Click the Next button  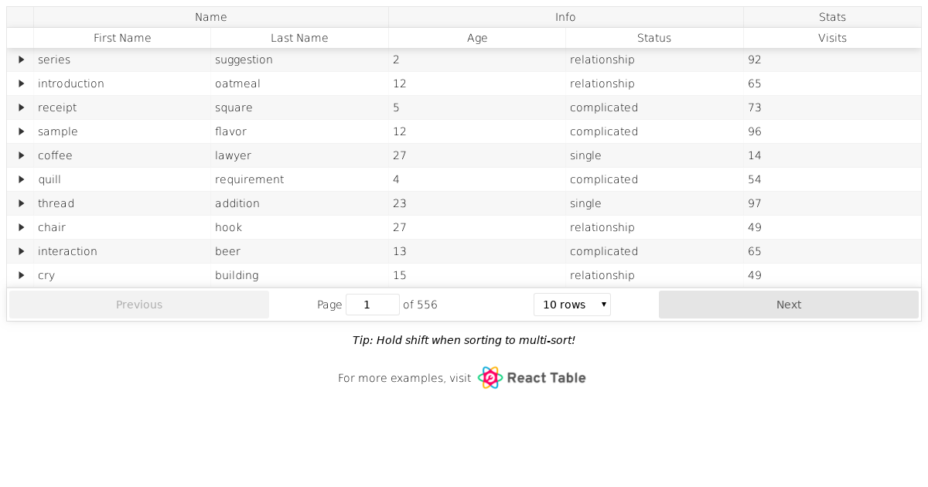tap(788, 304)
